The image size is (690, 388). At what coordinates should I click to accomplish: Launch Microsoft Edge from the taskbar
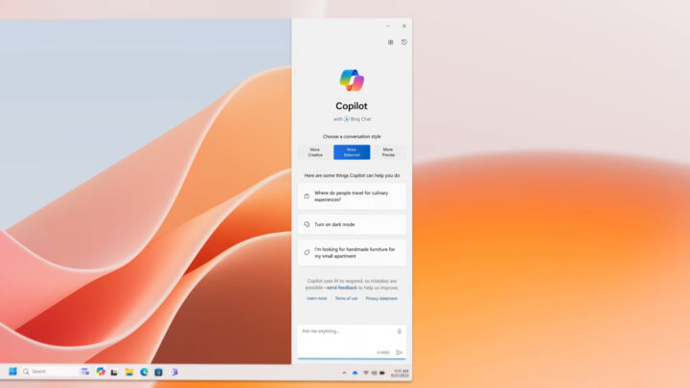pos(144,371)
